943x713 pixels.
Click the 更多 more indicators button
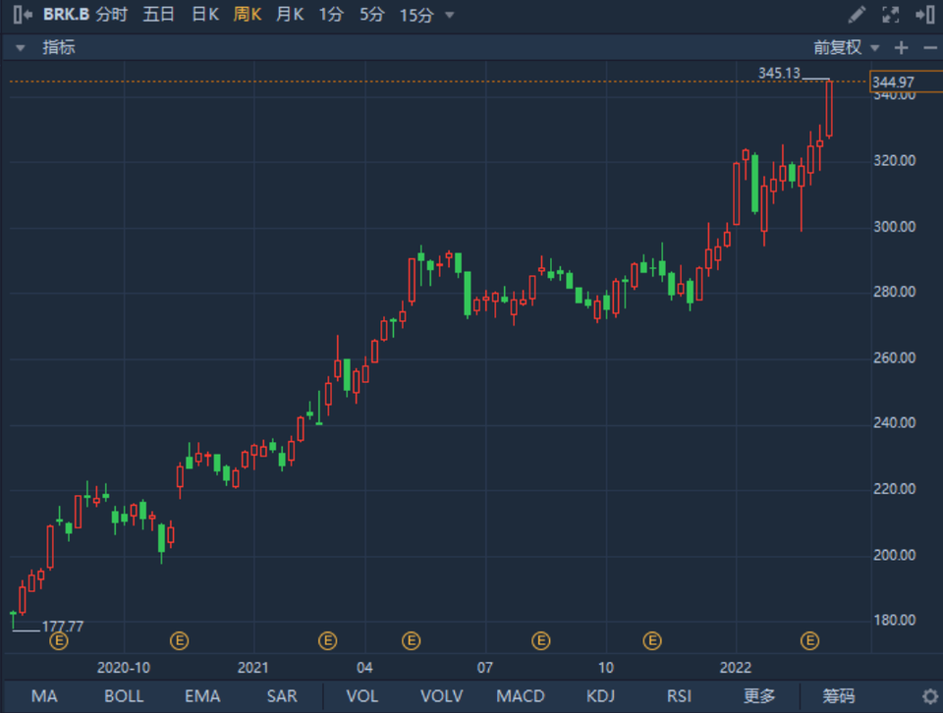tap(759, 696)
